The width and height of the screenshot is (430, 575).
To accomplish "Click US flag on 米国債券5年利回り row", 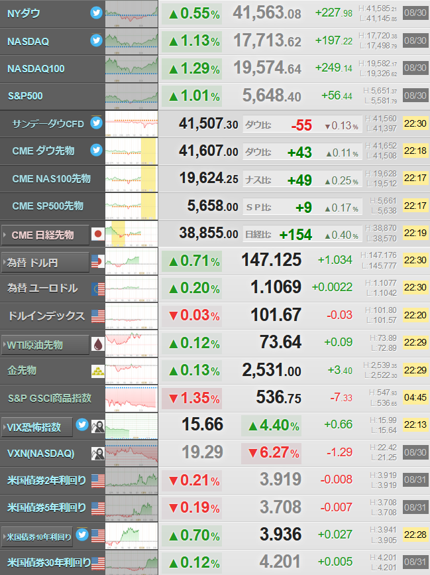I will (98, 508).
